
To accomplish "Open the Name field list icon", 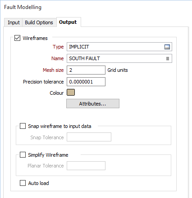I will click(168, 58).
